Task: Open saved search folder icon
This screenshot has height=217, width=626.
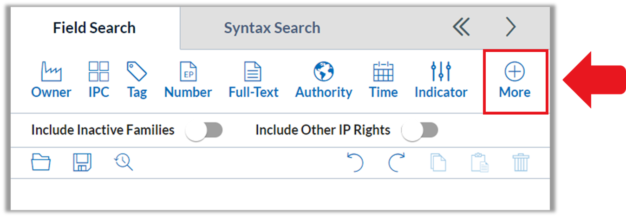Action: click(41, 163)
